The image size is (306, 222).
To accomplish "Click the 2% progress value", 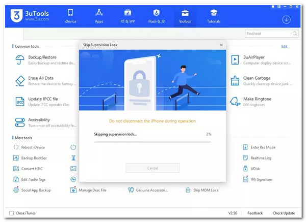I will 209,134.
